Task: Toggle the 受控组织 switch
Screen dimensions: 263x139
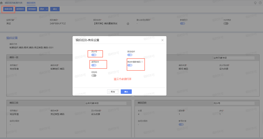Action: [x=130, y=55]
